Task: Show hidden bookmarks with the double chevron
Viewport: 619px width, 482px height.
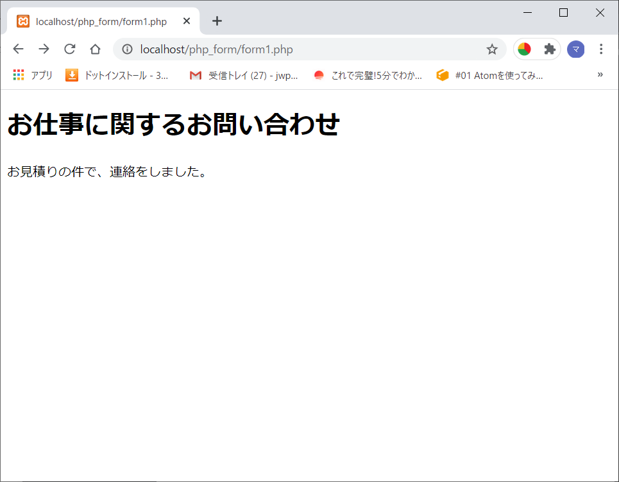Action: 600,74
